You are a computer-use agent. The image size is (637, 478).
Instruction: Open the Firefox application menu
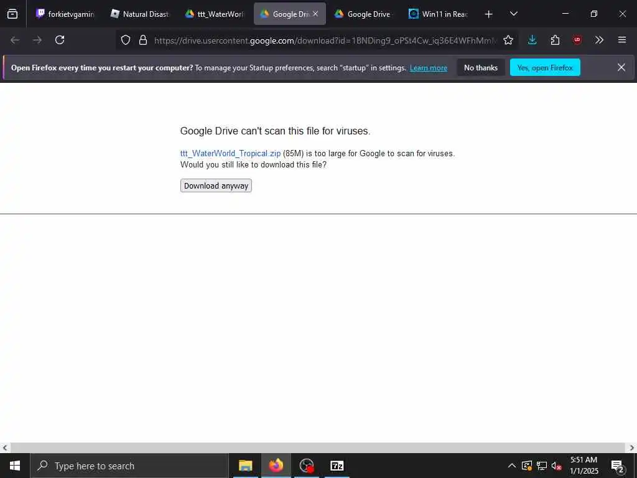click(622, 40)
